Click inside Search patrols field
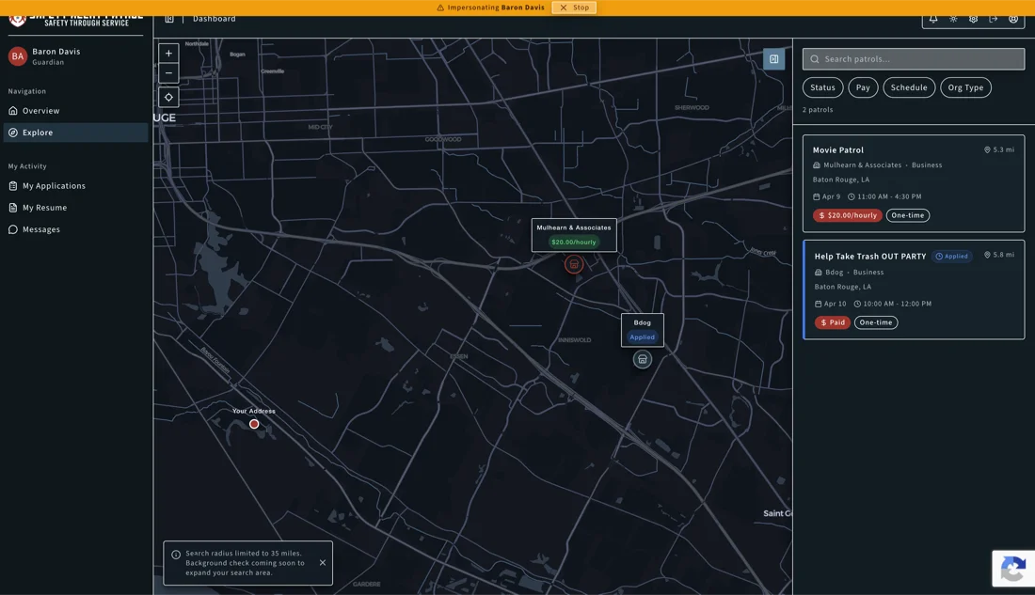The height and width of the screenshot is (595, 1035). coord(914,59)
